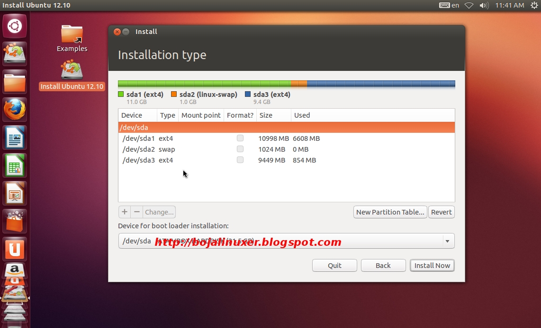This screenshot has width=541, height=328.
Task: Click the 10998 MB size cell
Action: (273, 138)
